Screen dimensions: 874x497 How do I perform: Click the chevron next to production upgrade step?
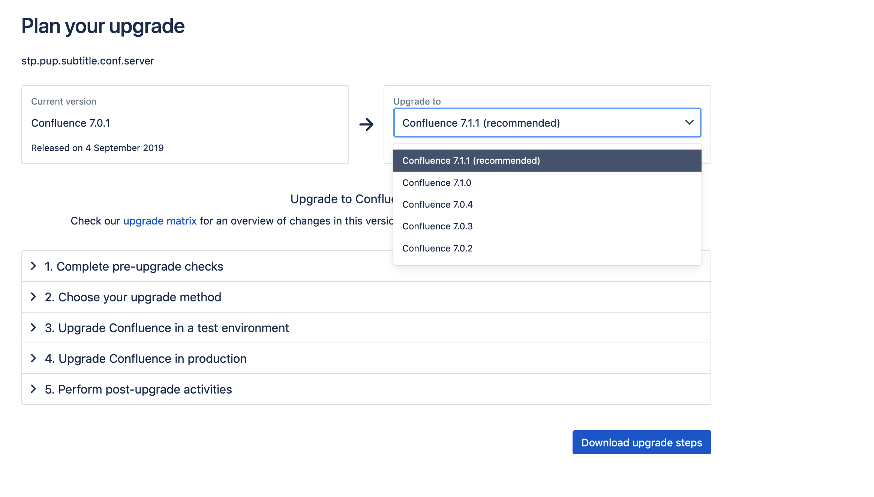(x=33, y=358)
